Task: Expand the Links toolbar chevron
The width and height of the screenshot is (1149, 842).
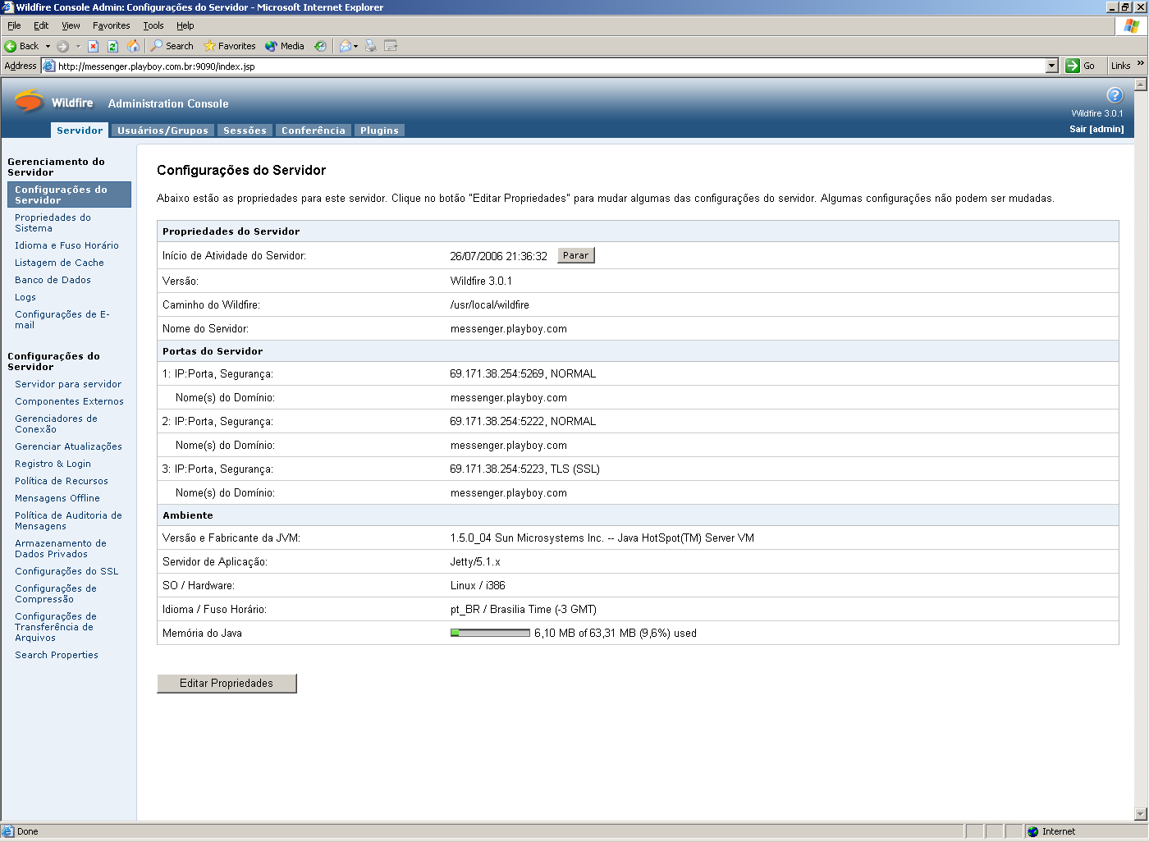Action: pyautogui.click(x=1141, y=63)
